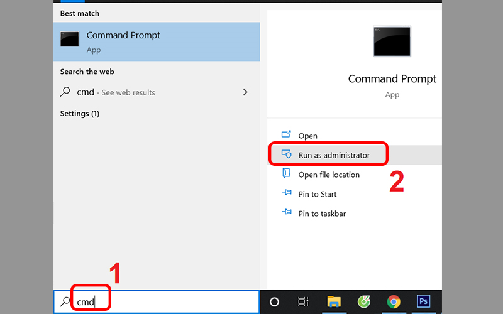The image size is (503, 314).
Task: Open Task View from the taskbar
Action: click(303, 301)
